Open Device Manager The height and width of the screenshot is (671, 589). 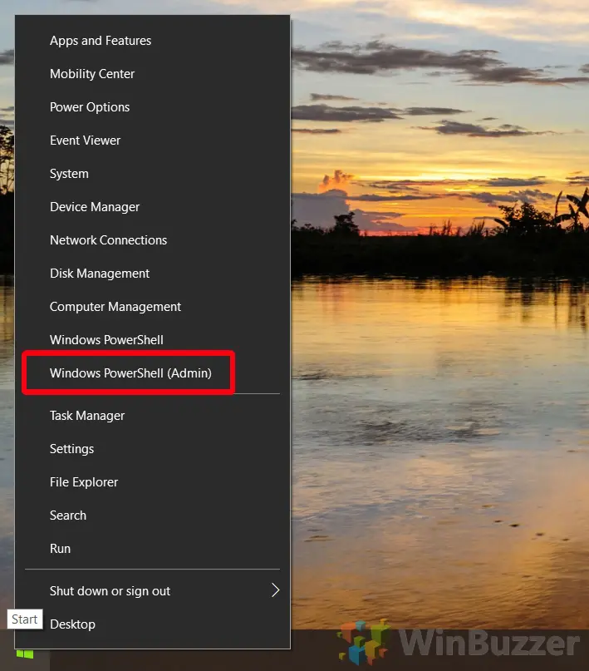pos(152,207)
